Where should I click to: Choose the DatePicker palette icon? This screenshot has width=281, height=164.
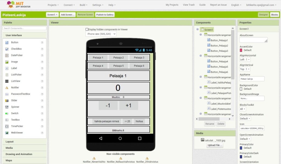pyautogui.click(x=7, y=55)
